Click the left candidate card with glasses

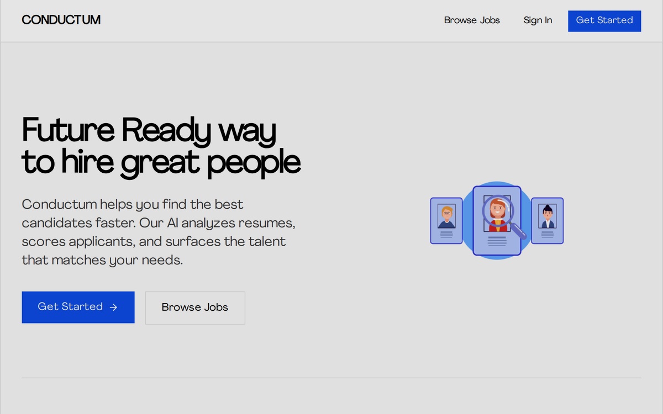(446, 221)
